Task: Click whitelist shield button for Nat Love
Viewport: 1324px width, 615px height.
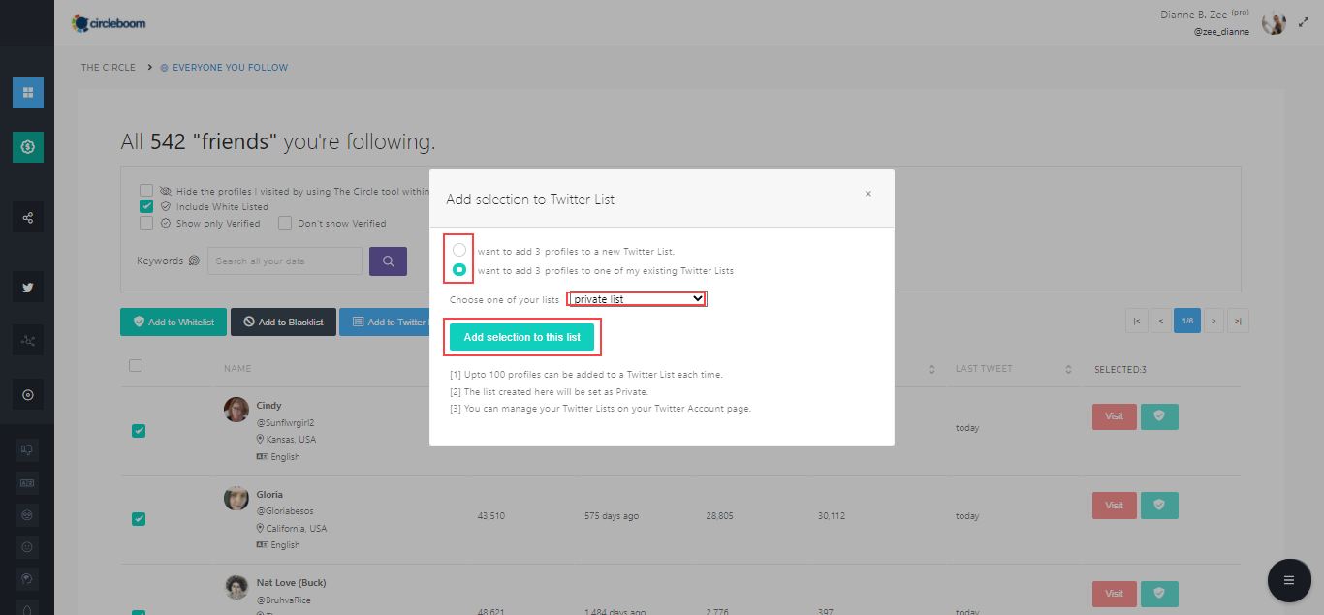Action: pyautogui.click(x=1159, y=594)
